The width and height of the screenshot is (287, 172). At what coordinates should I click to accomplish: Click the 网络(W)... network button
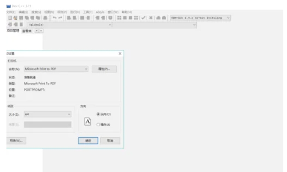click(x=16, y=141)
